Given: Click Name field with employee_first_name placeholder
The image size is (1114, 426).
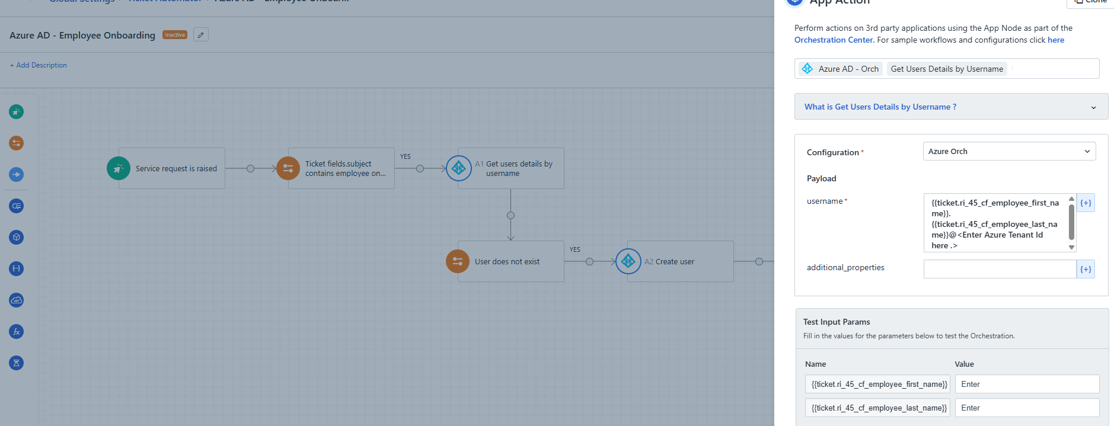Looking at the screenshot, I should click(877, 384).
